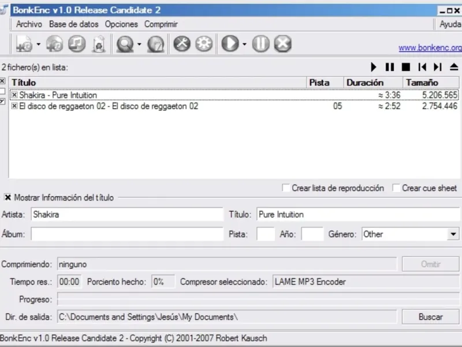Toggle Mostrar Información del título checkbox
462x347 pixels.
click(8, 197)
